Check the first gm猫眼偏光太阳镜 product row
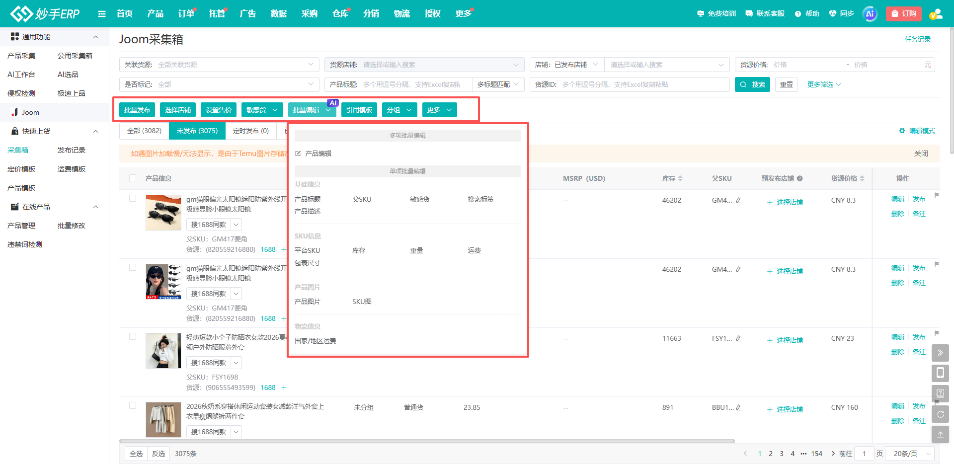954x464 pixels. [133, 198]
